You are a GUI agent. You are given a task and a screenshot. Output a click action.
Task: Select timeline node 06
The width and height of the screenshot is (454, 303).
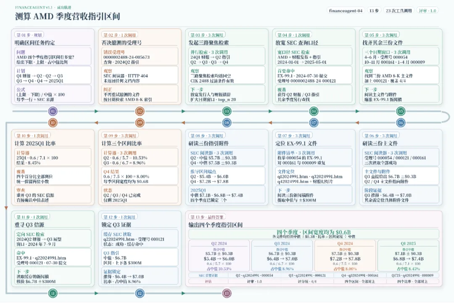tap(401, 123)
